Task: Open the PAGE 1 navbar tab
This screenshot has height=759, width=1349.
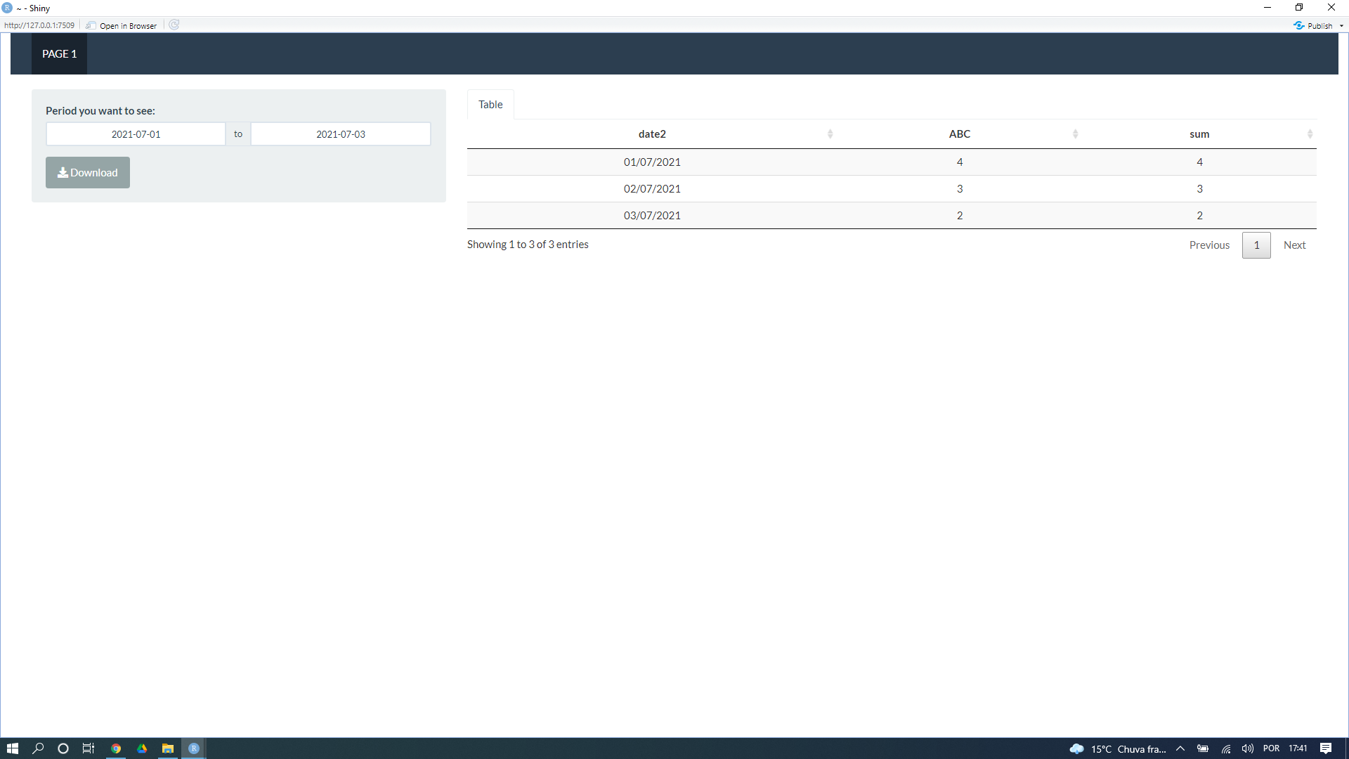Action: [x=59, y=54]
